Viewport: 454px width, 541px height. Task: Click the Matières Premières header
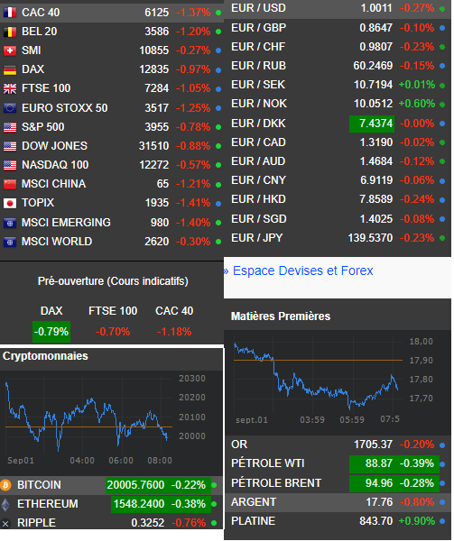coord(281,316)
